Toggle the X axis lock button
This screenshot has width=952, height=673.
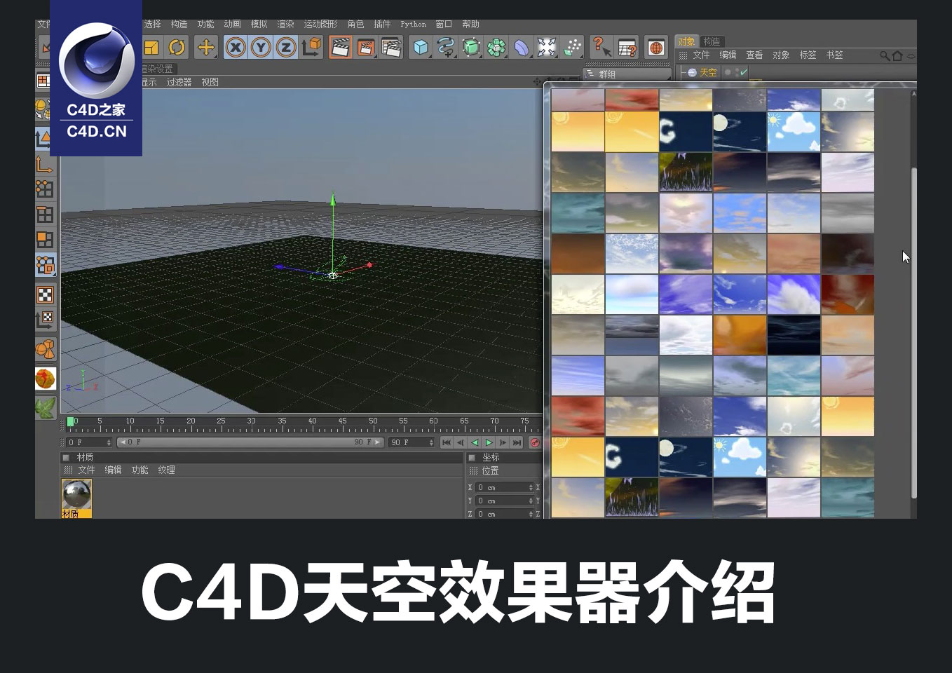click(x=236, y=47)
